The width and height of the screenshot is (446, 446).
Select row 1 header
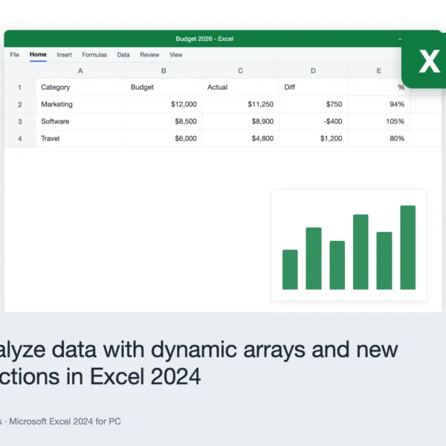point(20,87)
